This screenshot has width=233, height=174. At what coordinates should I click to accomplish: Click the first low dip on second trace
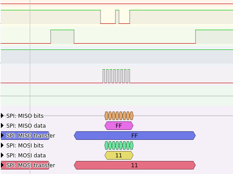pyautogui.click(x=108, y=17)
